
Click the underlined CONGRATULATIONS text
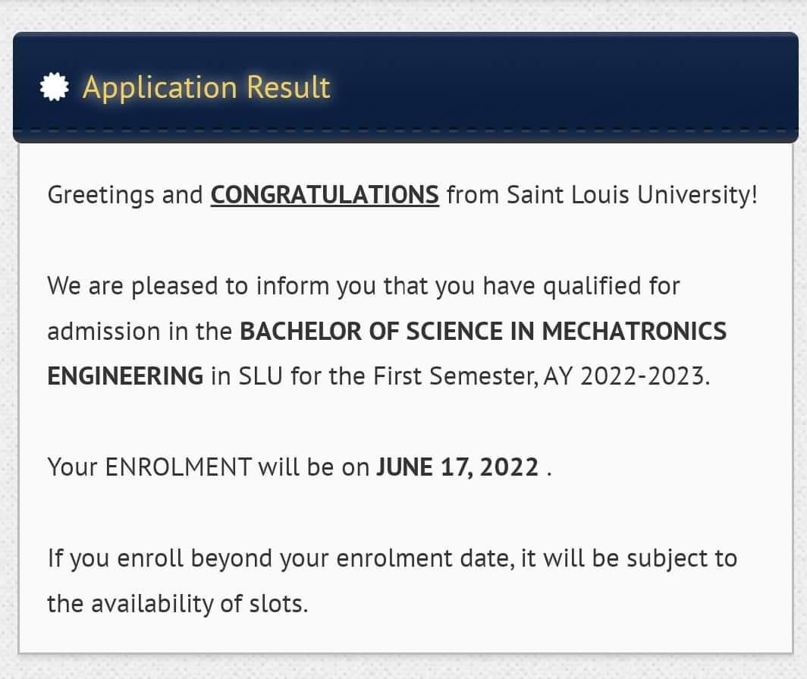(325, 195)
